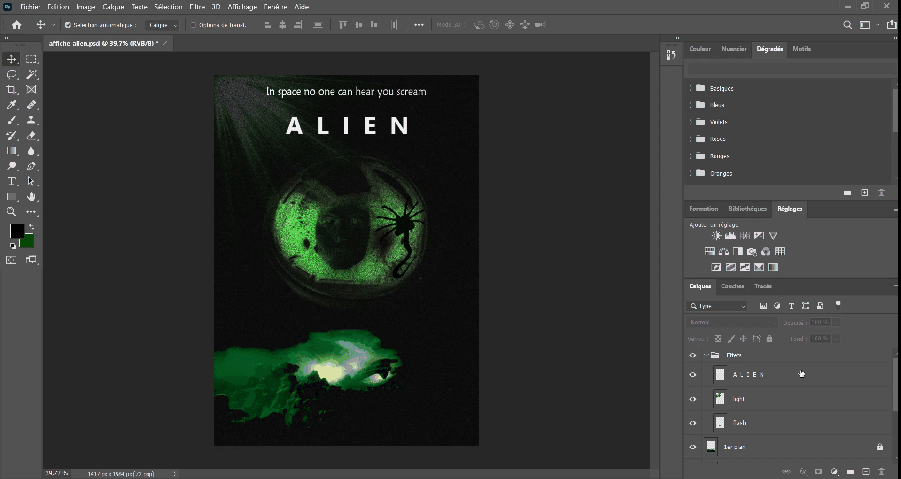This screenshot has height=479, width=901.
Task: Open the Normal blend mode dropdown
Action: point(731,323)
